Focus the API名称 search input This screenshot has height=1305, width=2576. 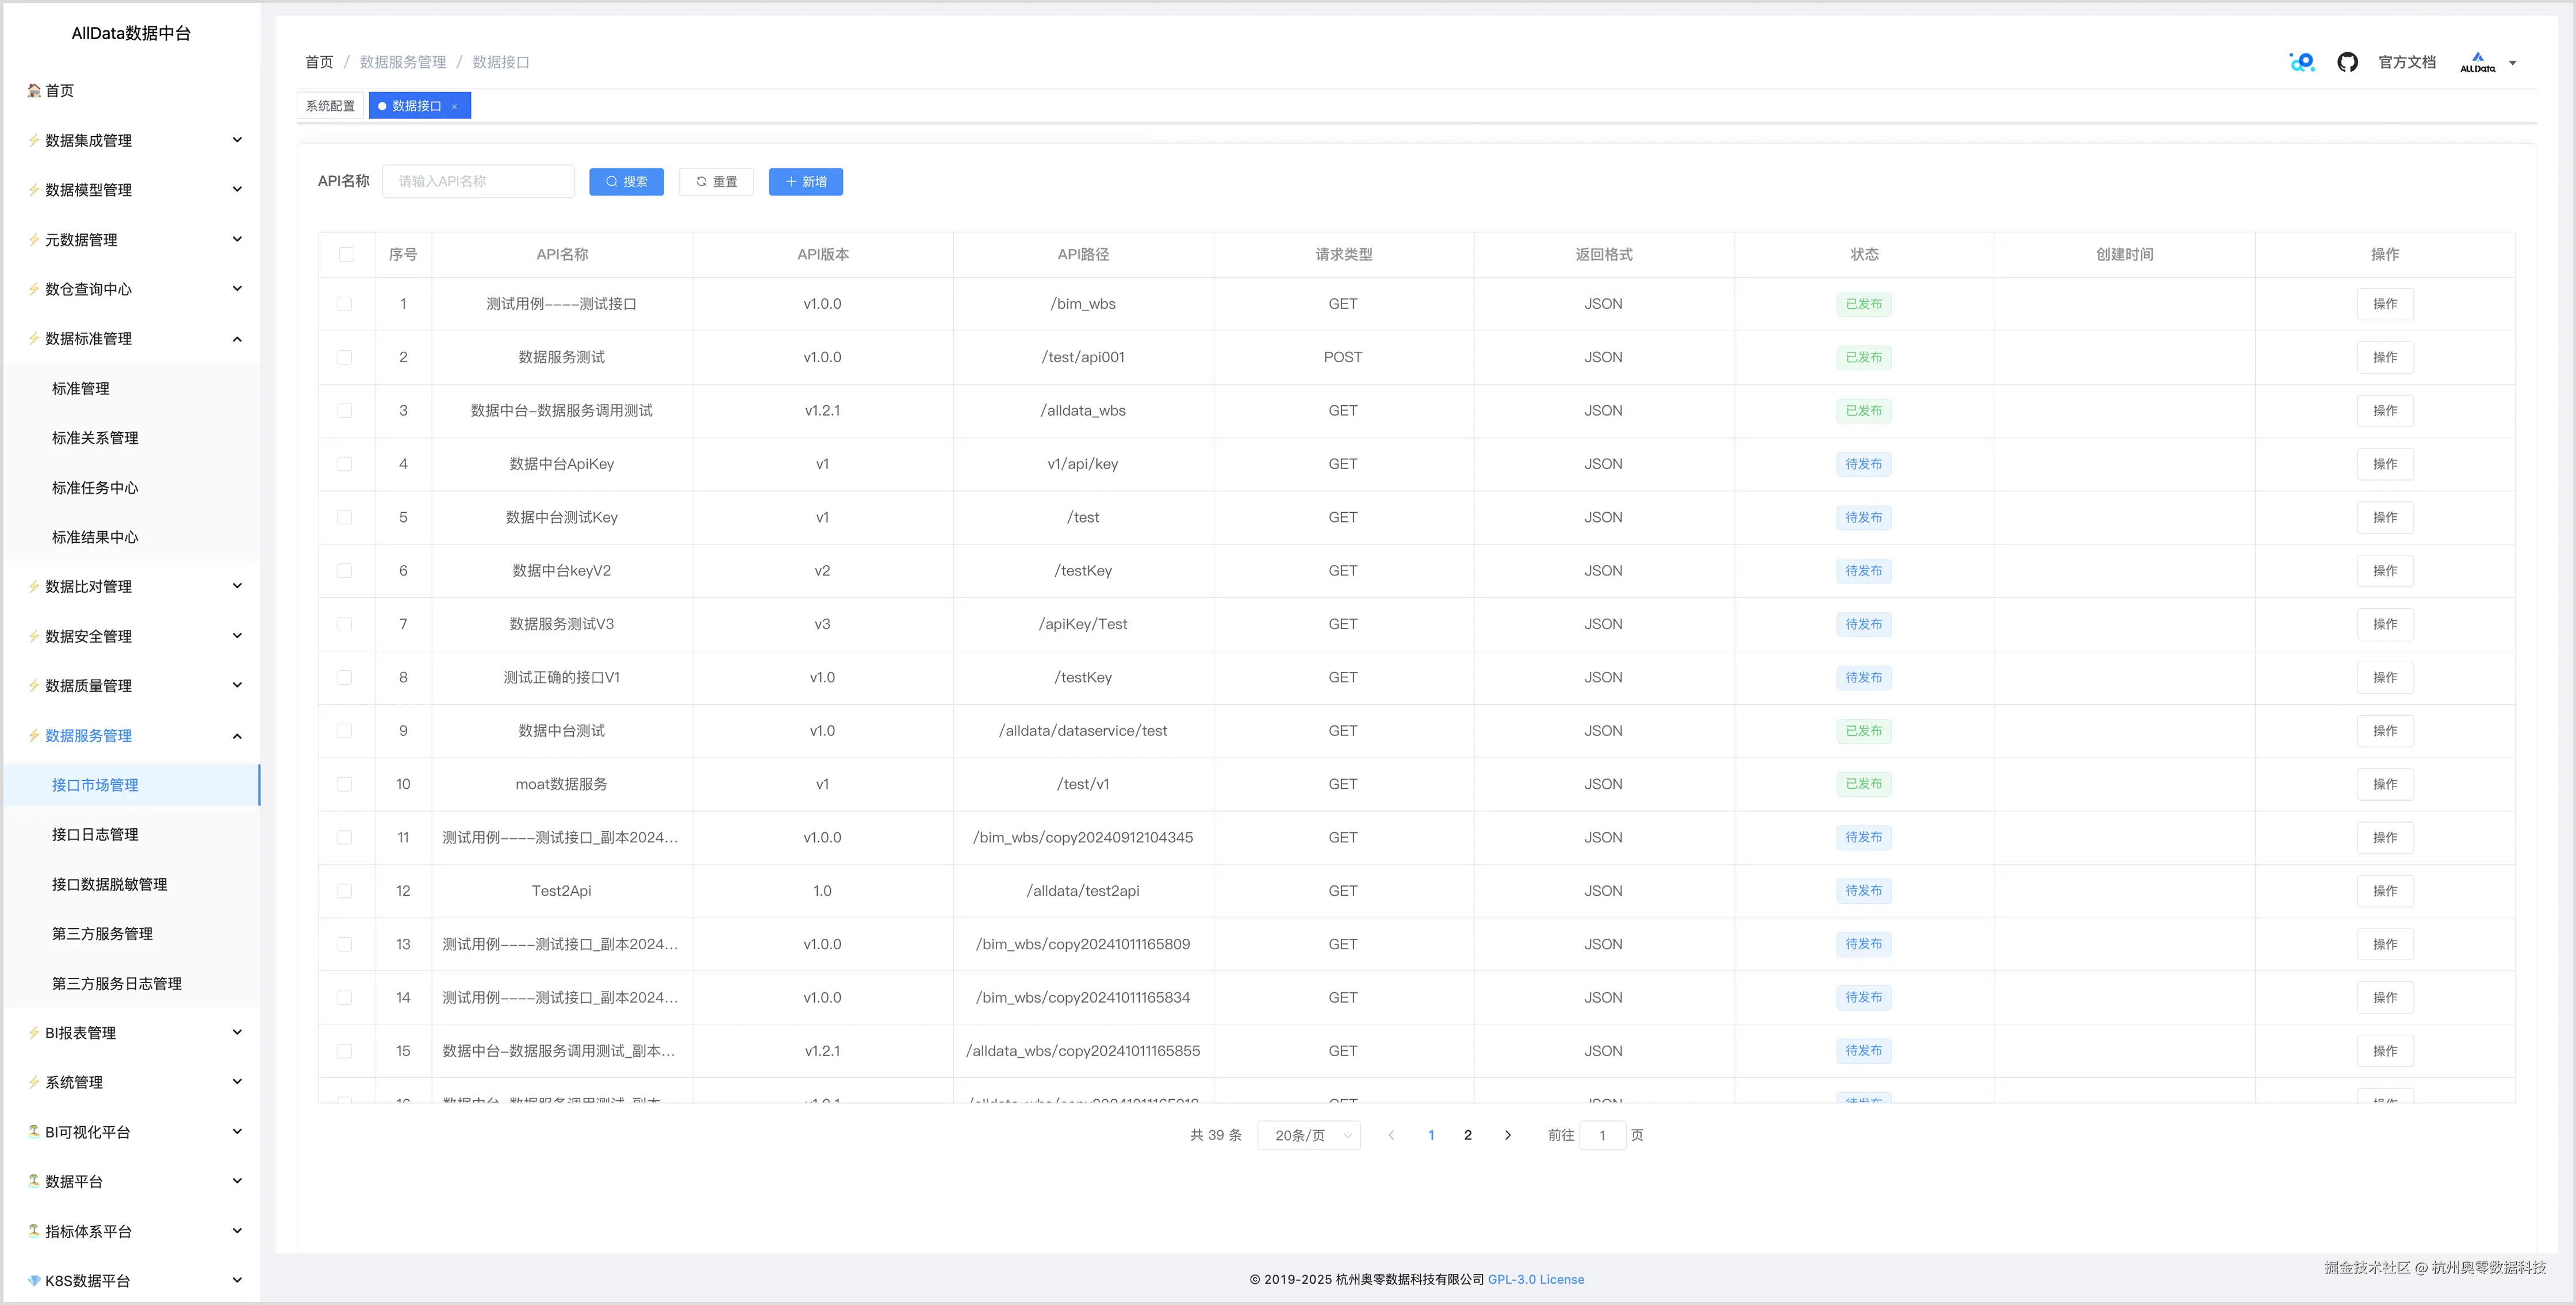(478, 181)
